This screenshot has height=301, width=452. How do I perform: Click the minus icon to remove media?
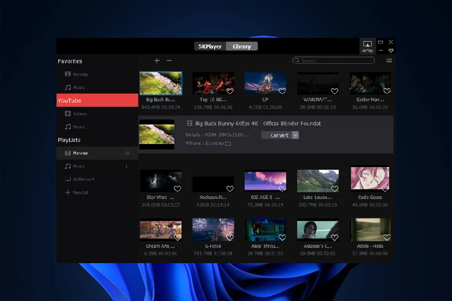(x=169, y=60)
